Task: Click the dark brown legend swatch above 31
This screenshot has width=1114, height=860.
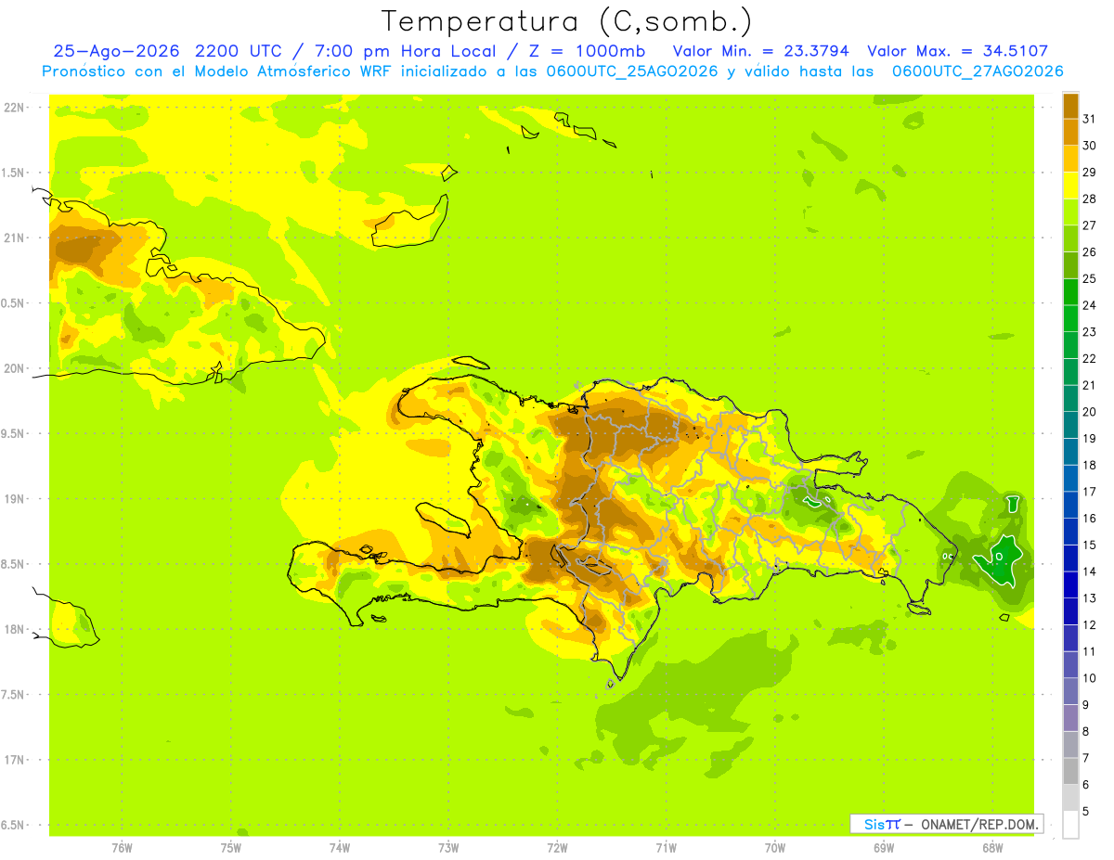Action: (1070, 105)
